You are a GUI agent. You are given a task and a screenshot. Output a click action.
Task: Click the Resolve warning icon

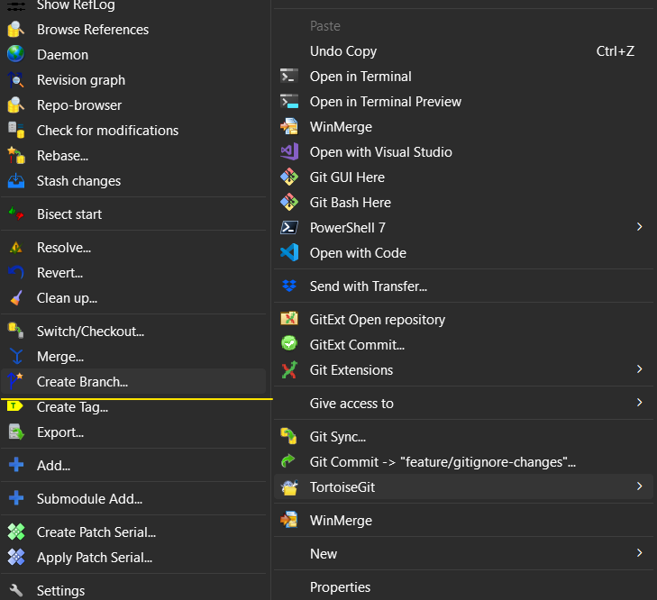point(16,247)
